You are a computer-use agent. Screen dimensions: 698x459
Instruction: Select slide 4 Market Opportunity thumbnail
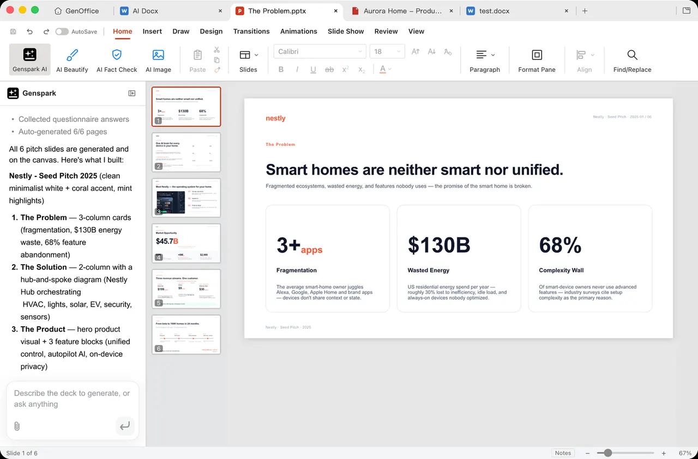pos(186,243)
